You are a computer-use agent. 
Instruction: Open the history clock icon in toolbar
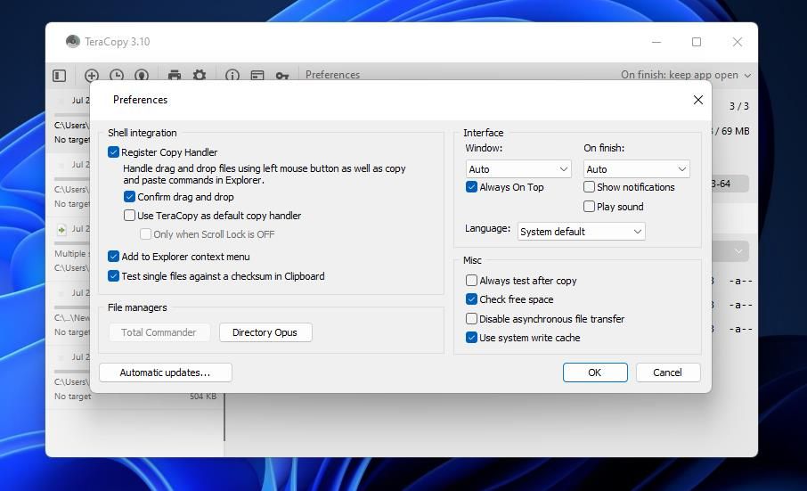[117, 76]
